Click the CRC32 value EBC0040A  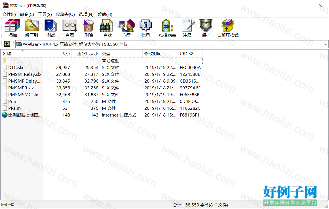tap(190, 67)
